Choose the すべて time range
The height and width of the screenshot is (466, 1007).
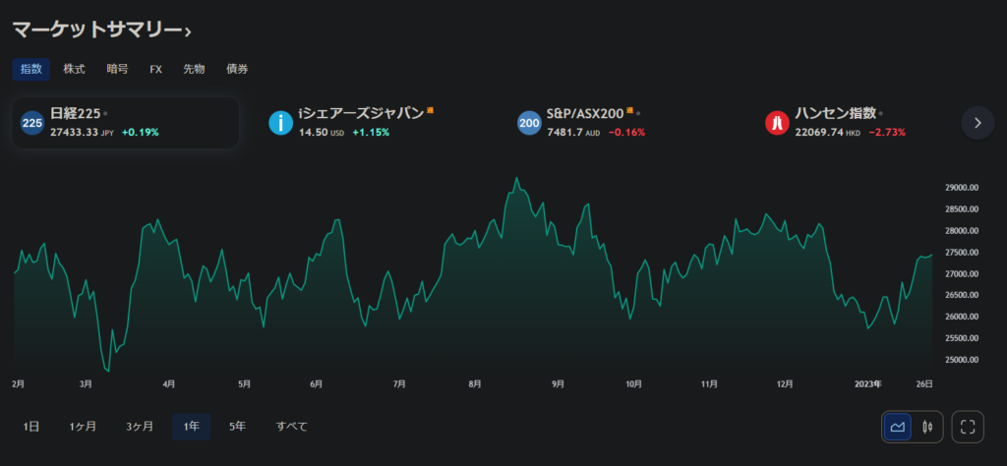point(291,427)
